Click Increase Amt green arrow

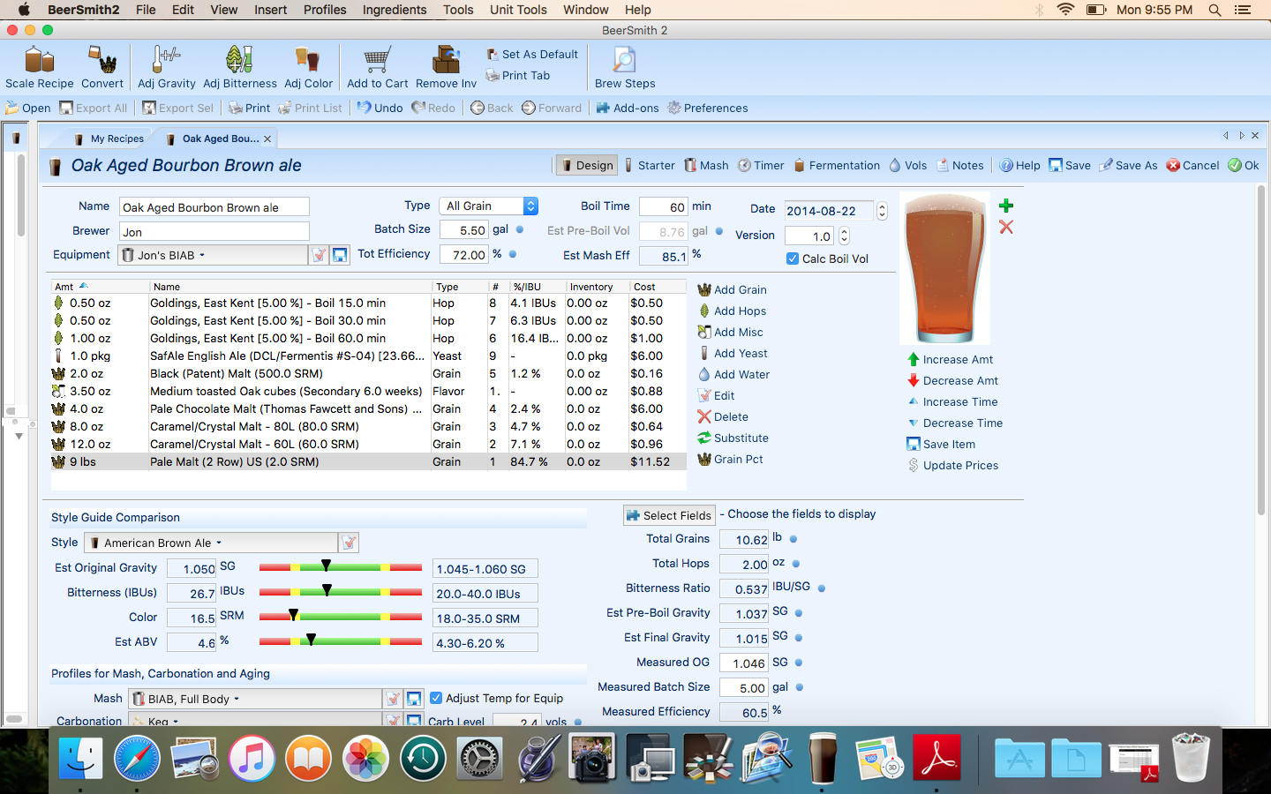point(950,359)
